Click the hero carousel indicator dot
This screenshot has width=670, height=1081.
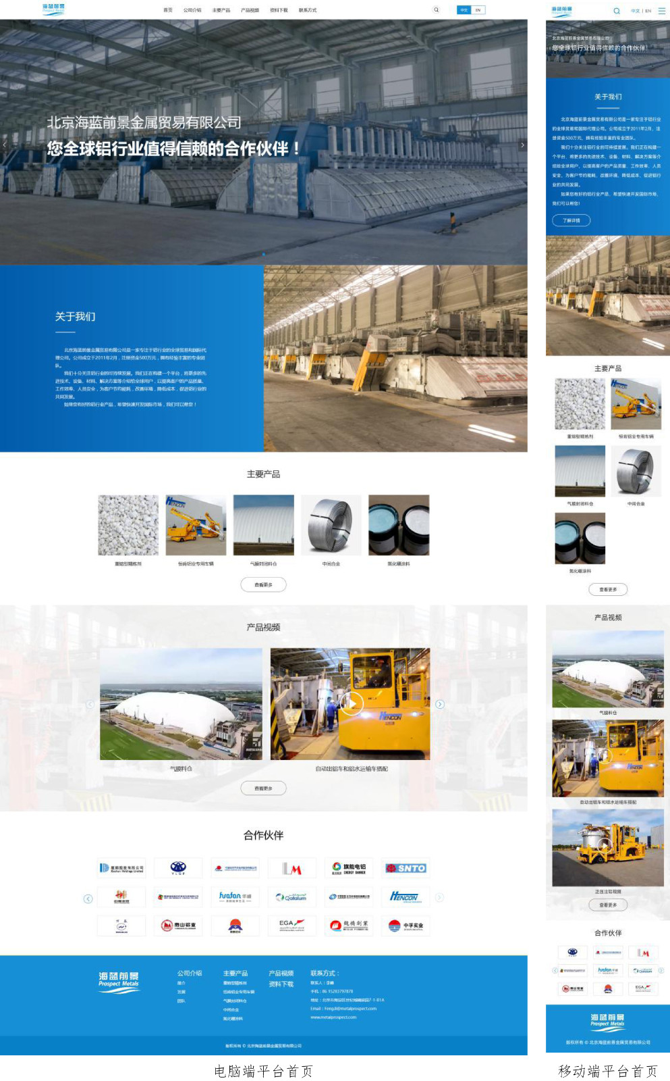(x=263, y=255)
